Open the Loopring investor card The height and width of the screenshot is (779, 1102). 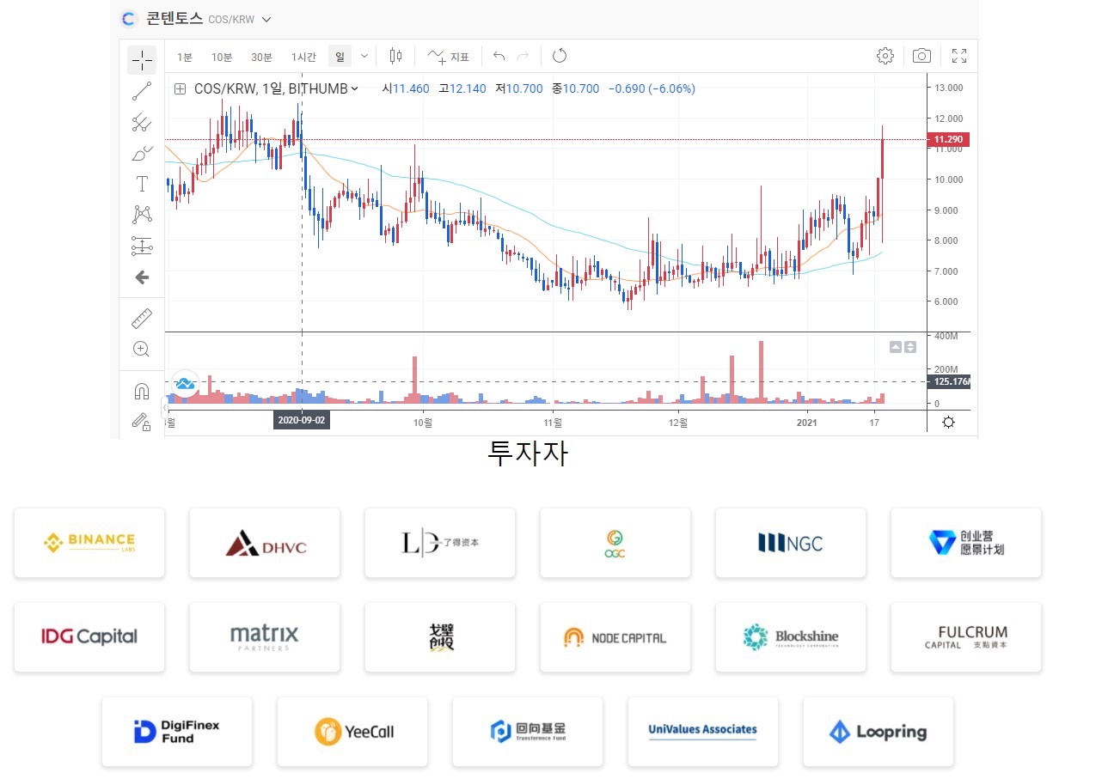click(x=879, y=732)
